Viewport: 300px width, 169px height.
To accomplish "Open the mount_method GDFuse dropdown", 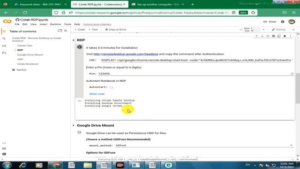I will click(x=204, y=146).
